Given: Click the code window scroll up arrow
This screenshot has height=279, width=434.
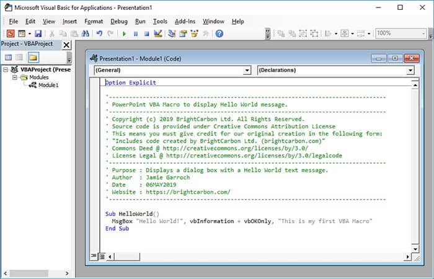Looking at the screenshot, I should (x=415, y=86).
